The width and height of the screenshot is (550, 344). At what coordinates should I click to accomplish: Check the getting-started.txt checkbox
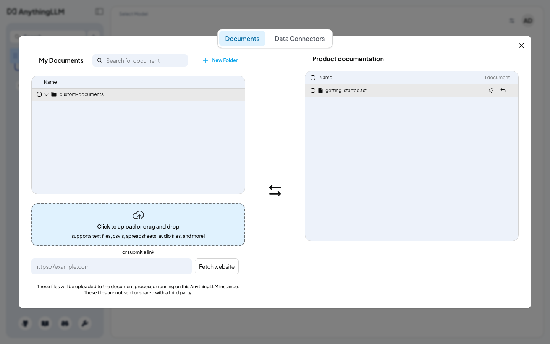[x=313, y=91]
